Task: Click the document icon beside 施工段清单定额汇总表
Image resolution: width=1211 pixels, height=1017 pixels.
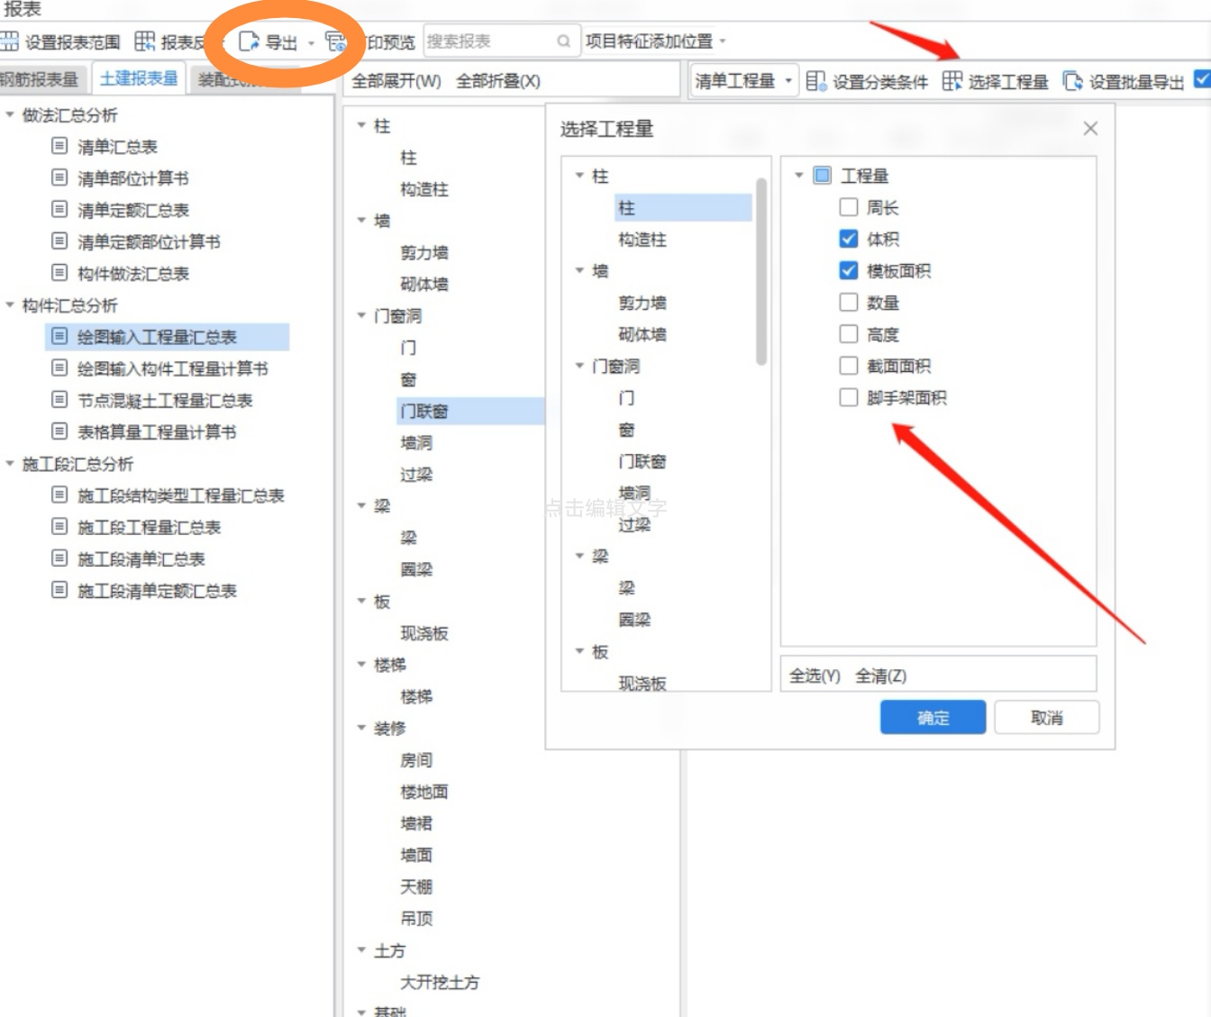Action: click(x=59, y=590)
